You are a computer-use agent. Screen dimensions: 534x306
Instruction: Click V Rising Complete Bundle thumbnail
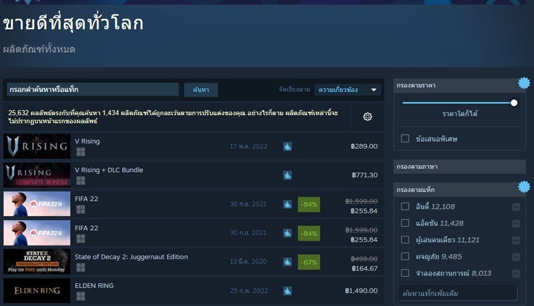37,175
